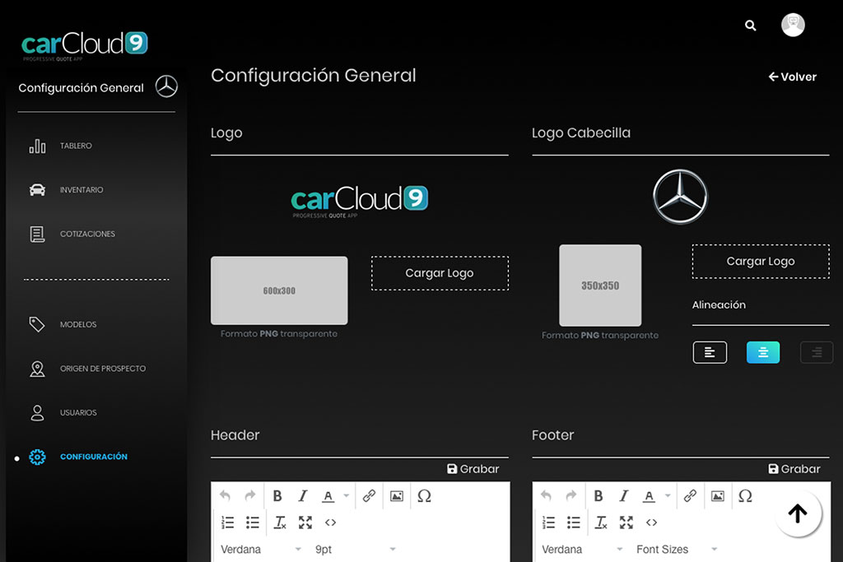The width and height of the screenshot is (843, 562).
Task: Toggle fullscreen in Header editor
Action: (305, 523)
